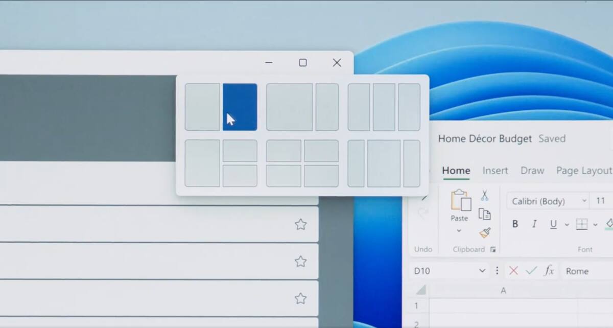Minimize the left window

pyautogui.click(x=269, y=63)
